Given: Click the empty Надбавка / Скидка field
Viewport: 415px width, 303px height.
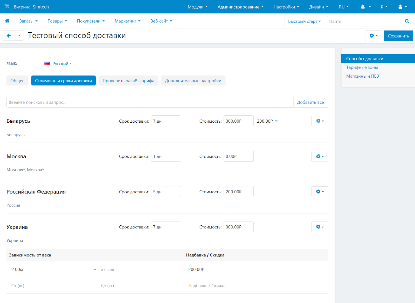Looking at the screenshot, I should pyautogui.click(x=207, y=286).
